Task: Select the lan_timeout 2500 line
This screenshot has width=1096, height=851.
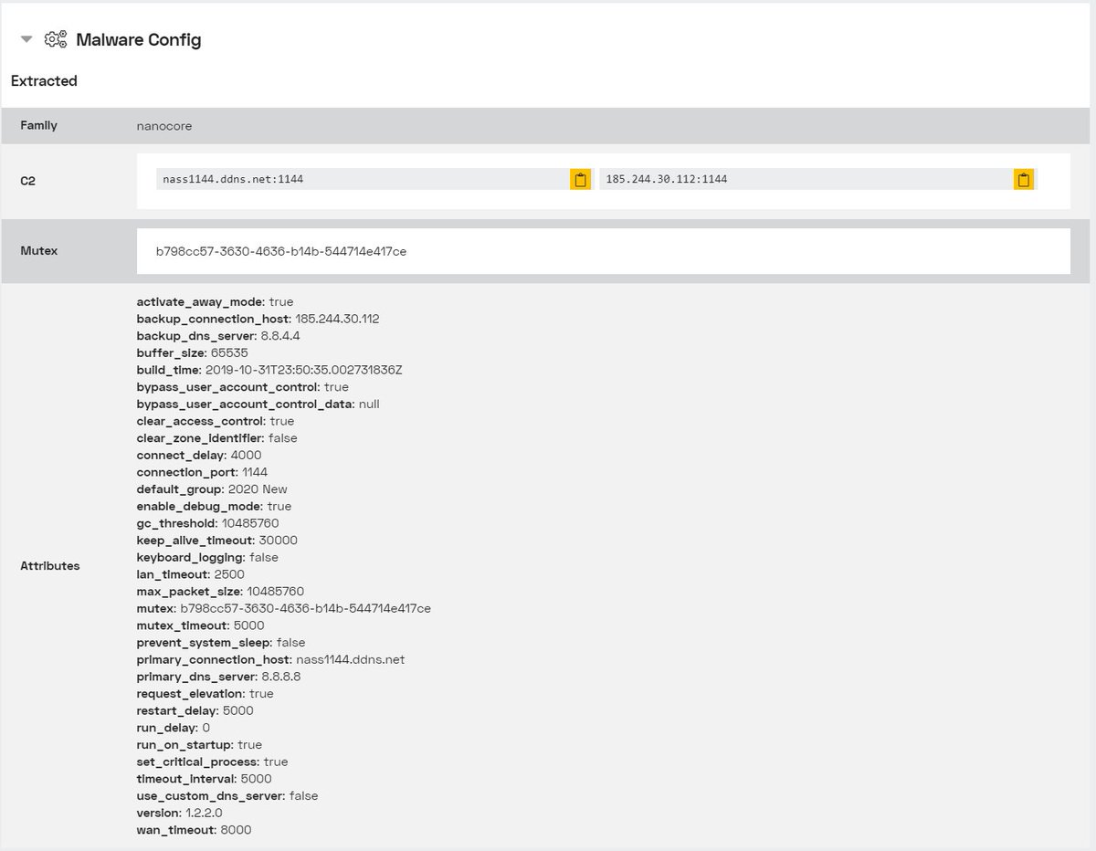Action: pyautogui.click(x=191, y=574)
